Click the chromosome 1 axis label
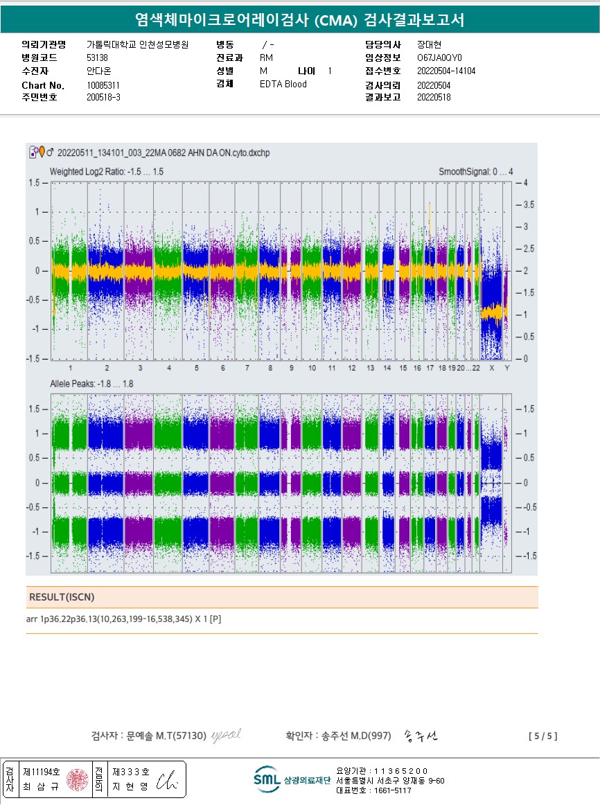 click(71, 368)
